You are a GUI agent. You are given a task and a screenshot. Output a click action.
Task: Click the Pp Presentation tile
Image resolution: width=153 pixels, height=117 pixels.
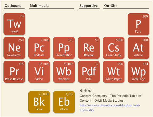[64, 48]
